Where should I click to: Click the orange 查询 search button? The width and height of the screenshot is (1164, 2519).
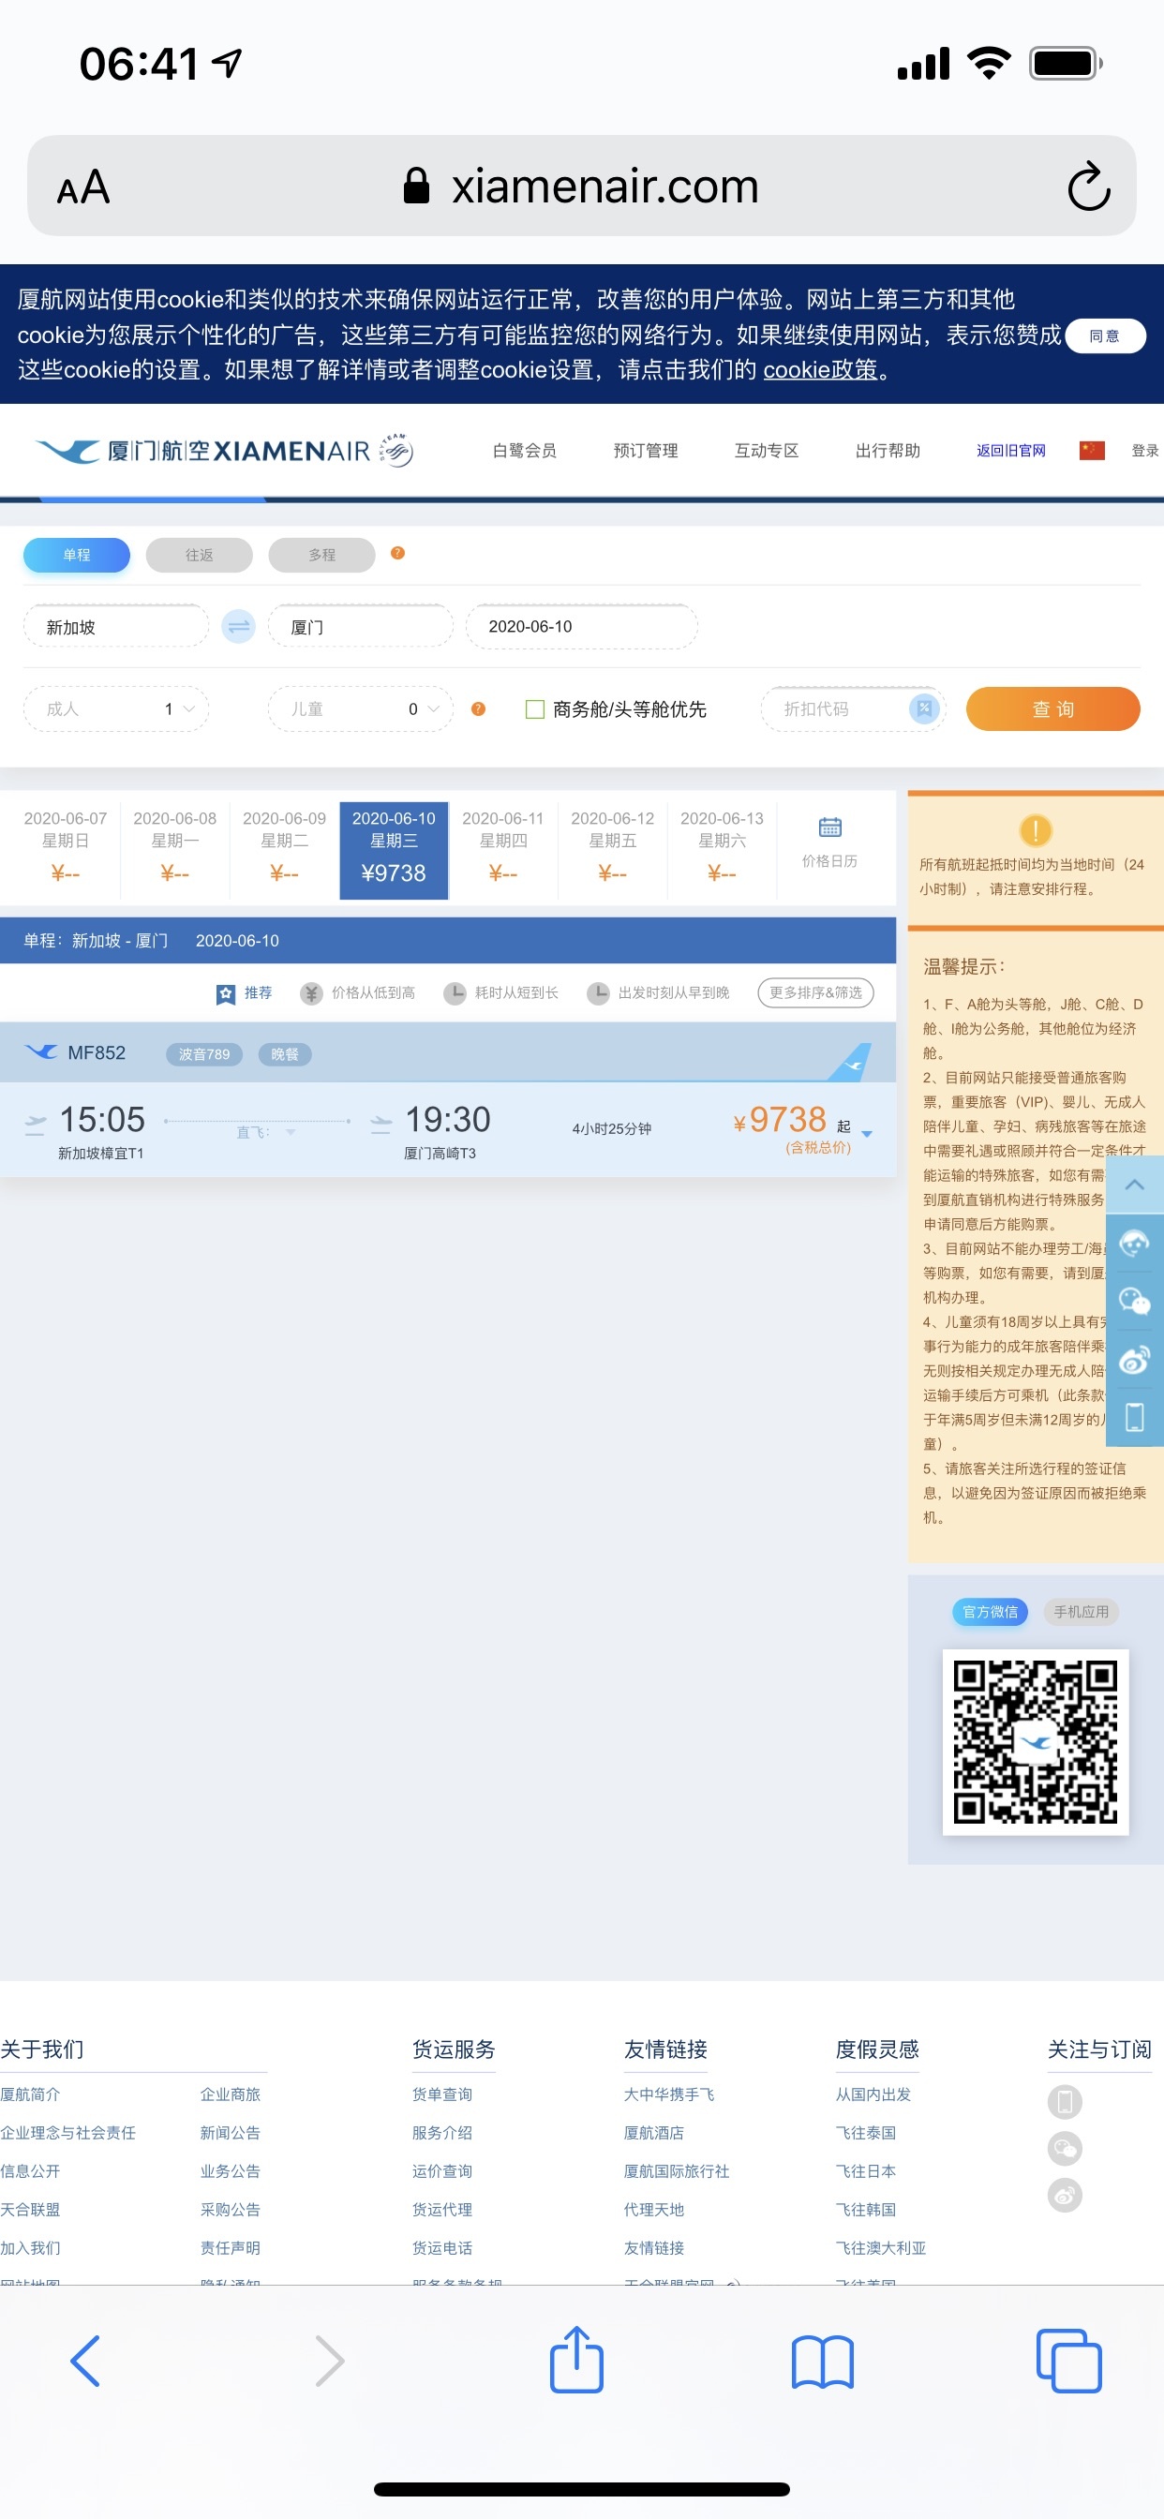point(1052,709)
